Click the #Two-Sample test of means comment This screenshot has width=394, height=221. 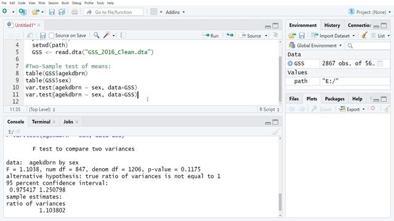tap(68, 66)
